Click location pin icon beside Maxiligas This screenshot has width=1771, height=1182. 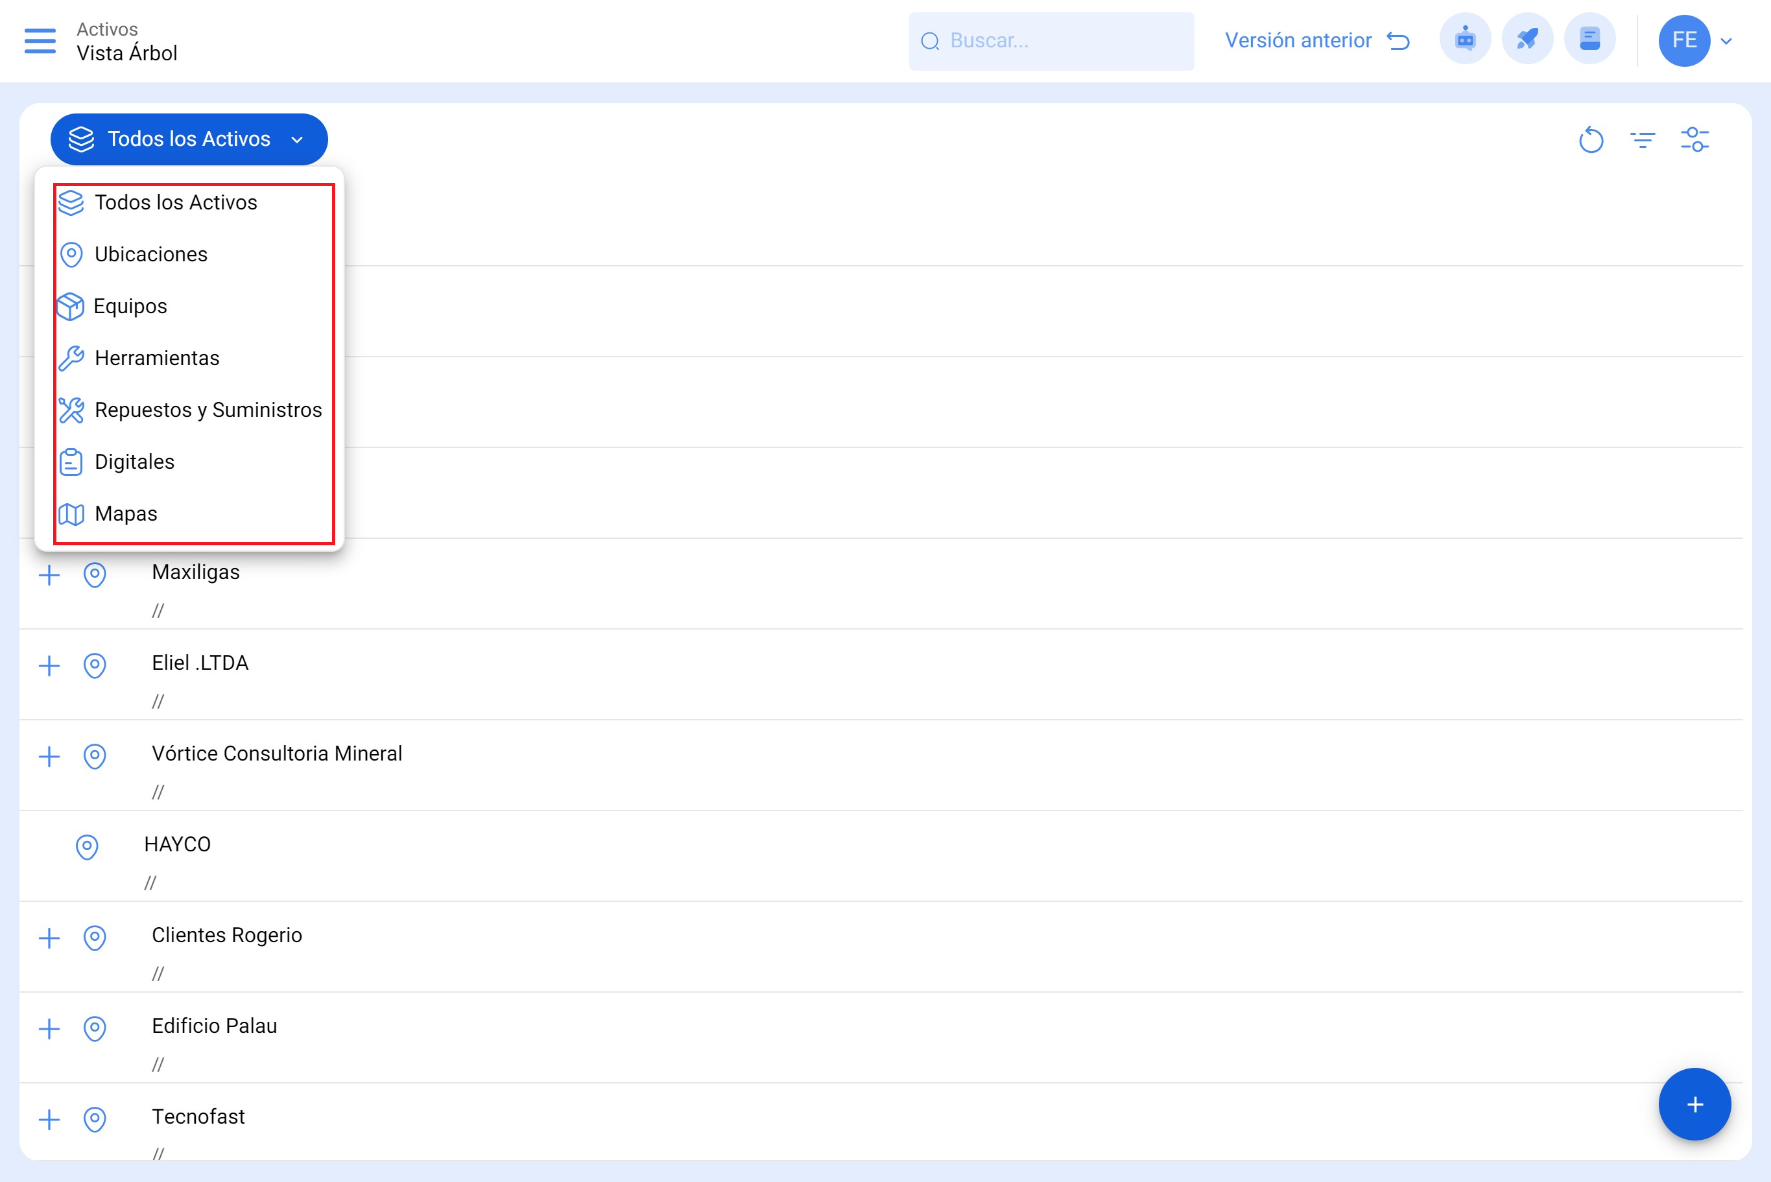point(94,575)
